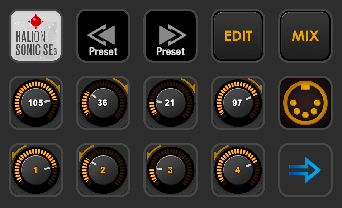Click the knob showing value 21
The image size is (342, 208).
171,103
